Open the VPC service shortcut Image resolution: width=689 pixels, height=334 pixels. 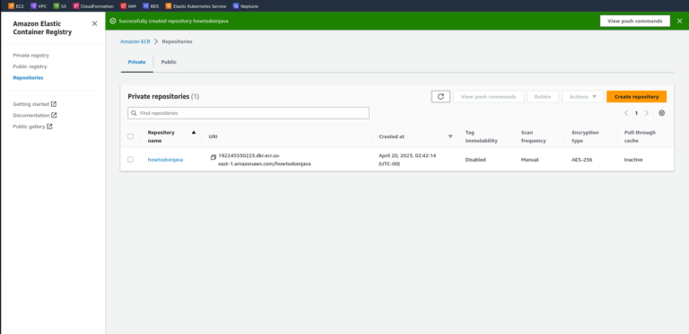(39, 6)
